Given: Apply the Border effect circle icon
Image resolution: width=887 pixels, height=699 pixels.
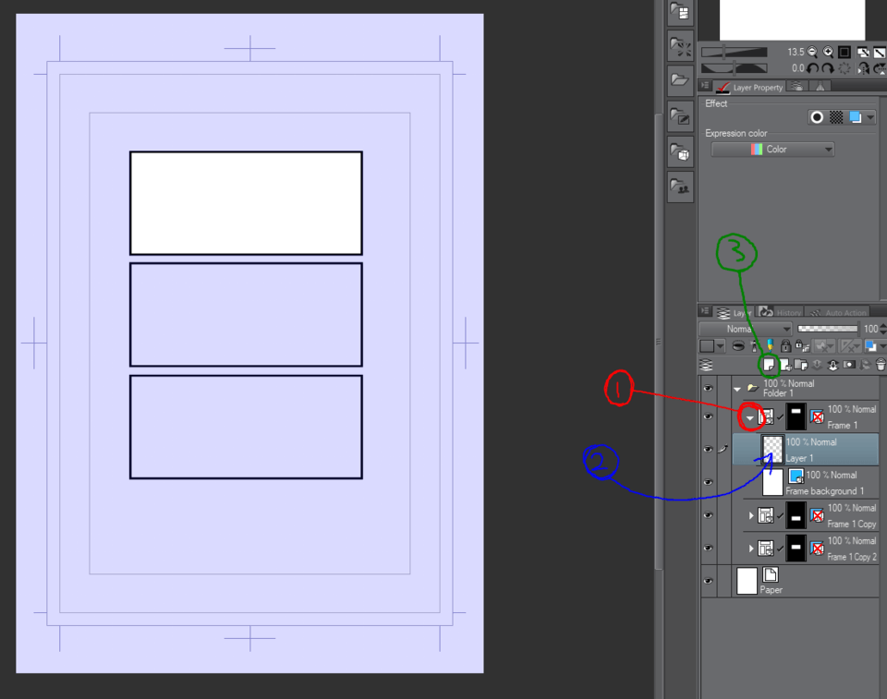Looking at the screenshot, I should tap(817, 117).
